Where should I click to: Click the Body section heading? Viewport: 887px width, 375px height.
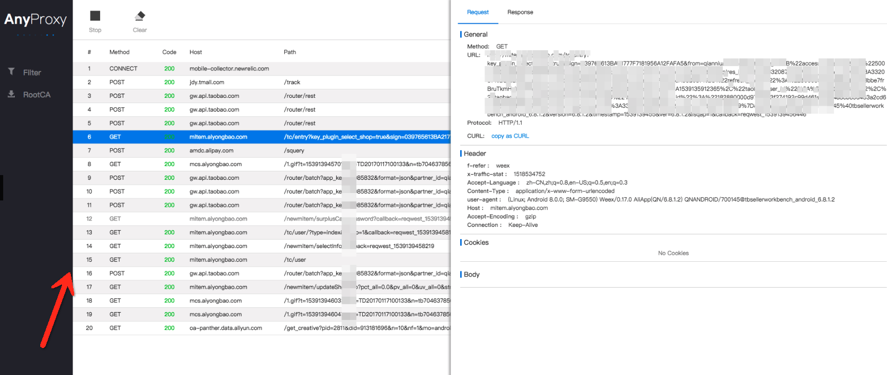pyautogui.click(x=471, y=275)
